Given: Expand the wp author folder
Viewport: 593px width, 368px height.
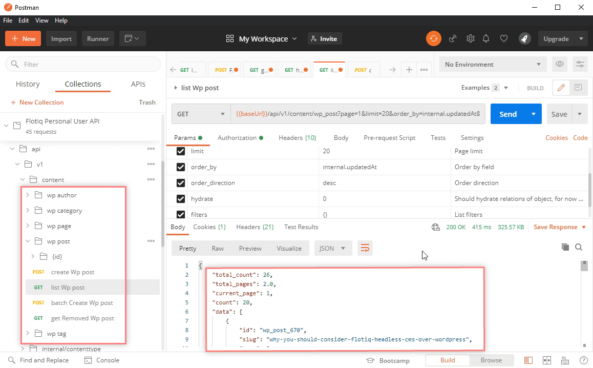Looking at the screenshot, I should pyautogui.click(x=28, y=195).
